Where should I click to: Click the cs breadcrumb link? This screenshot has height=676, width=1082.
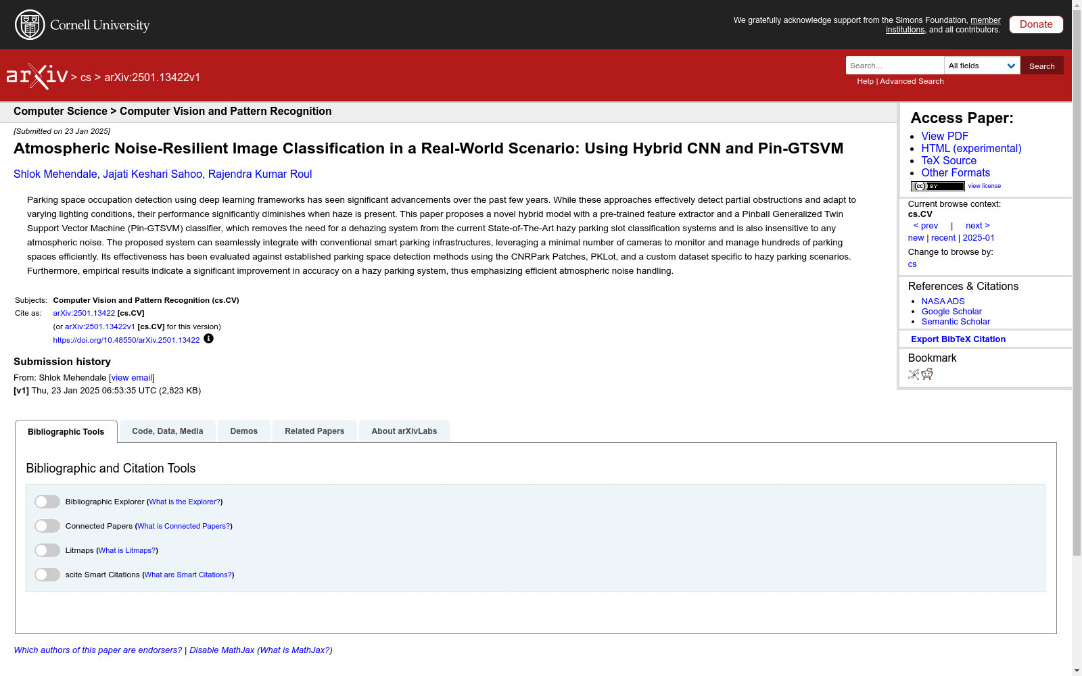point(86,77)
